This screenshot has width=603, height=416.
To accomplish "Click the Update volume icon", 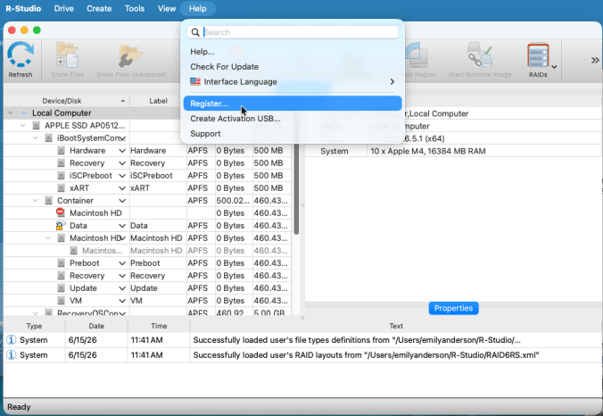I will [62, 288].
